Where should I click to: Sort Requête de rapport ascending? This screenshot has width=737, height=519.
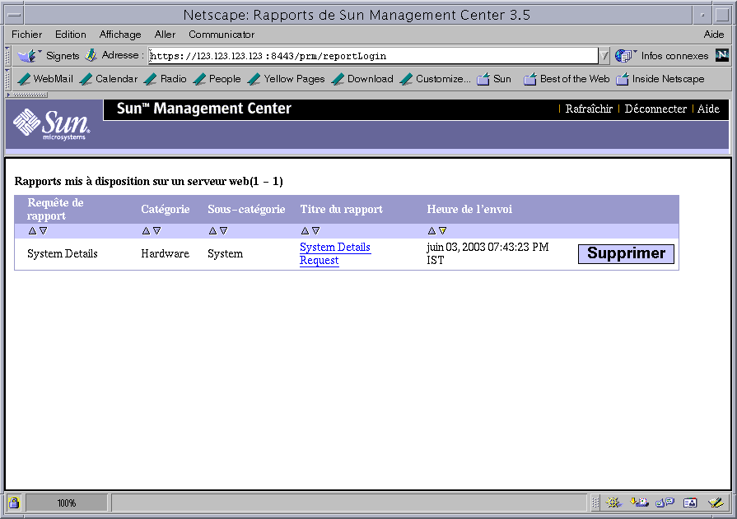(x=32, y=230)
